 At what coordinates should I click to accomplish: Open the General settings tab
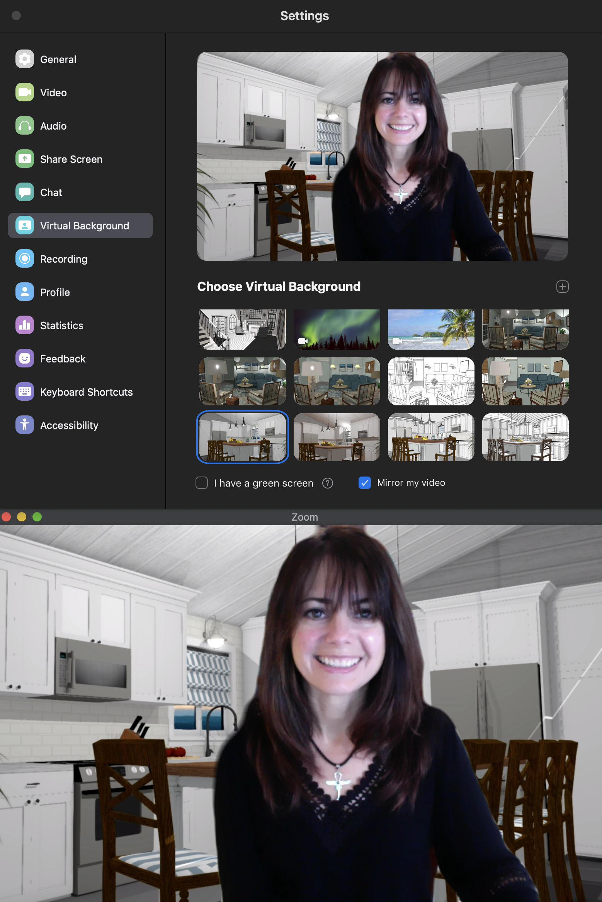[x=58, y=60]
